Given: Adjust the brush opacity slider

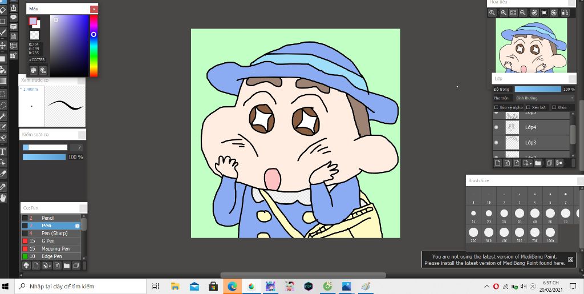Looking at the screenshot, I should 44,157.
